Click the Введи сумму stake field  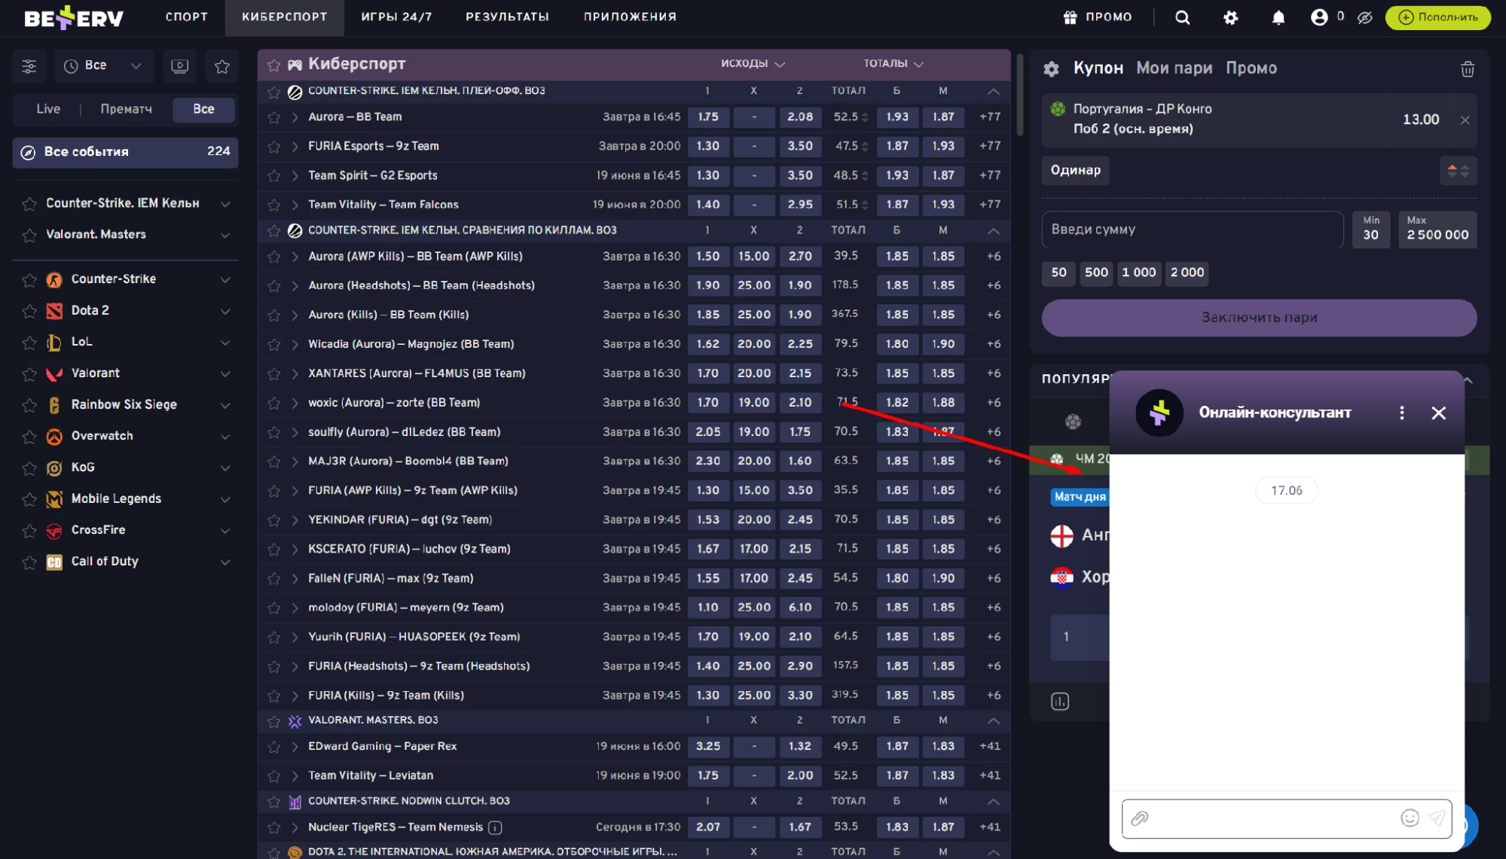click(1193, 230)
